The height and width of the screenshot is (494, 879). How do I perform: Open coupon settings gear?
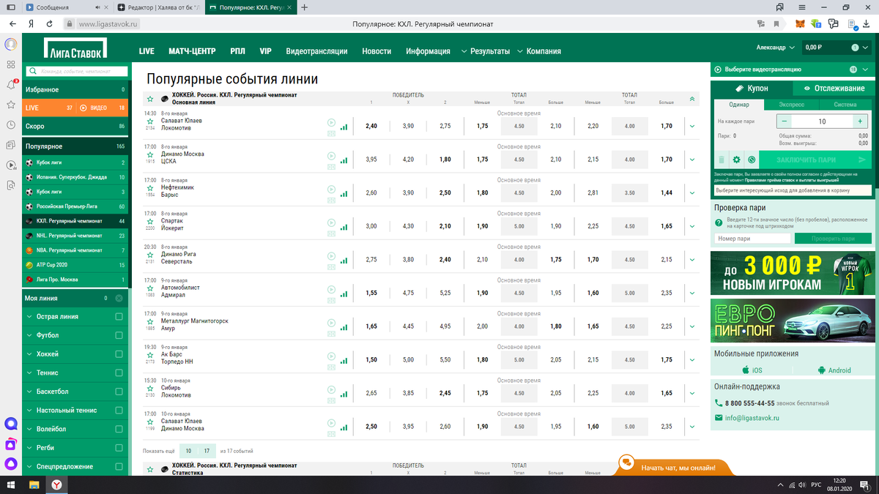click(736, 160)
